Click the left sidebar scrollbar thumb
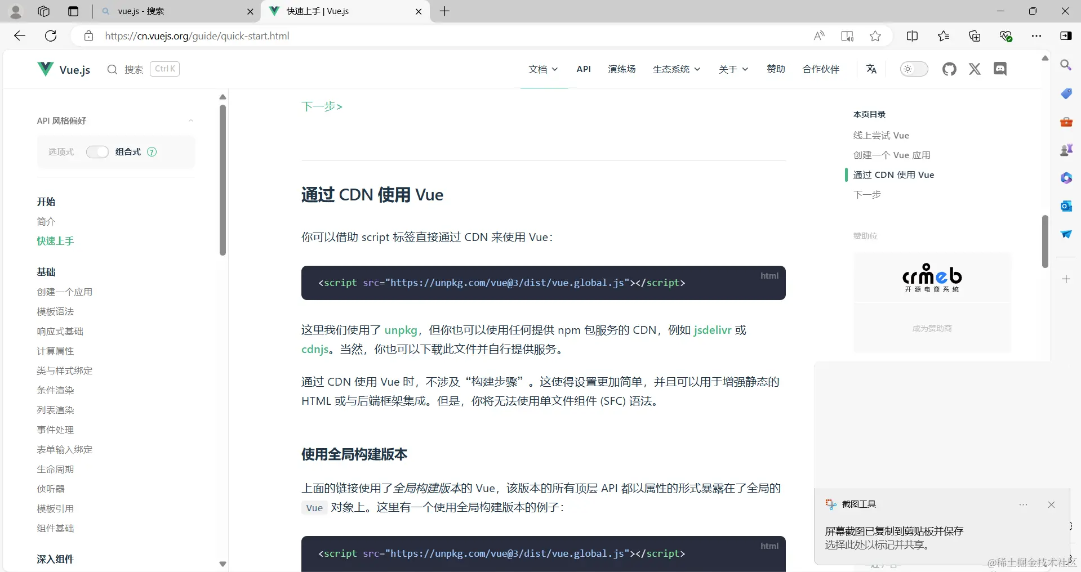The height and width of the screenshot is (572, 1081). (x=223, y=180)
